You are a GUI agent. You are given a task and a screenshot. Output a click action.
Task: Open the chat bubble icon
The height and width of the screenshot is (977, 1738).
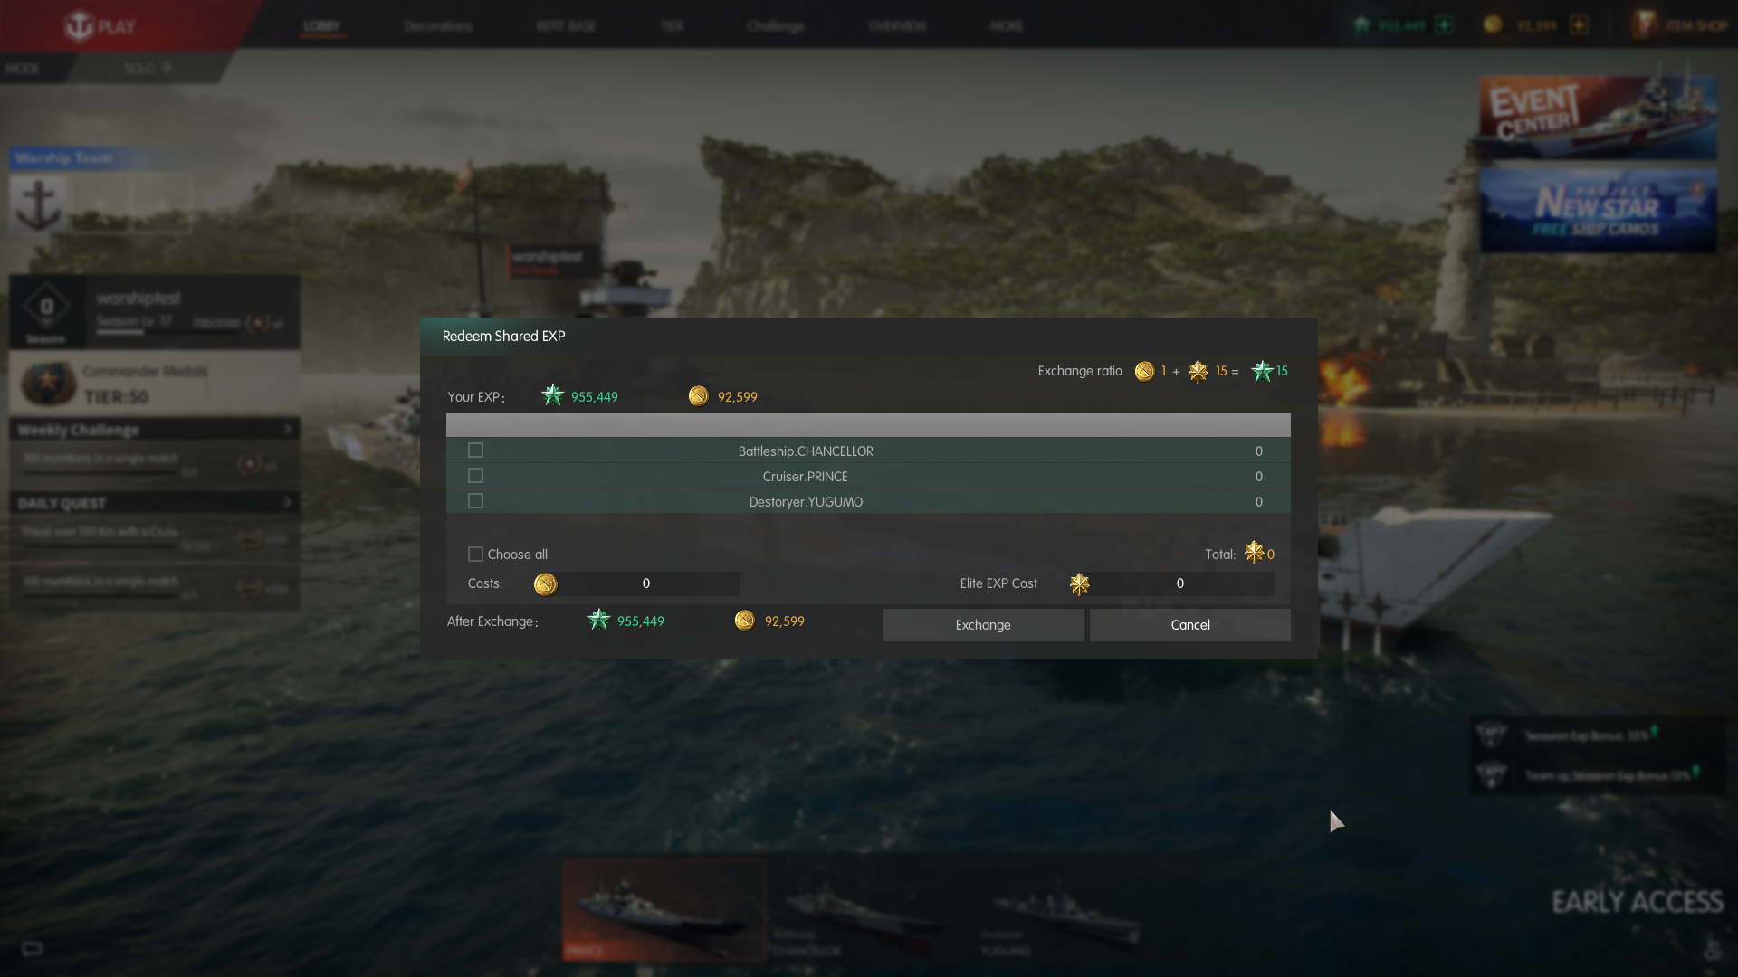32,949
